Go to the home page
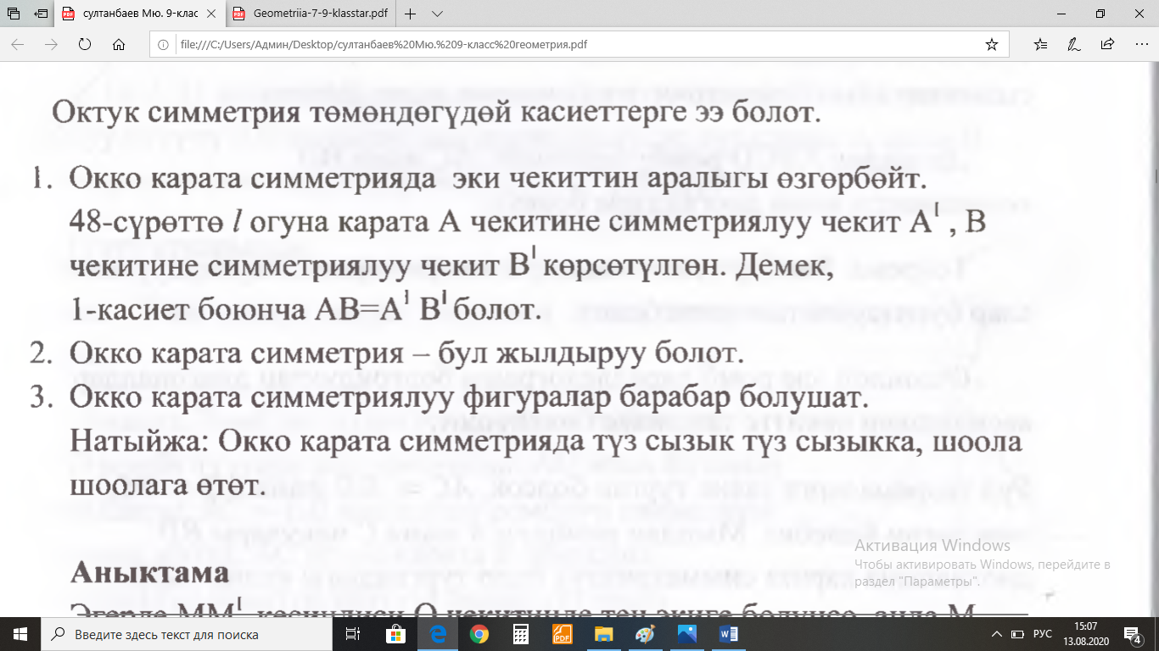This screenshot has width=1159, height=651. pyautogui.click(x=119, y=45)
